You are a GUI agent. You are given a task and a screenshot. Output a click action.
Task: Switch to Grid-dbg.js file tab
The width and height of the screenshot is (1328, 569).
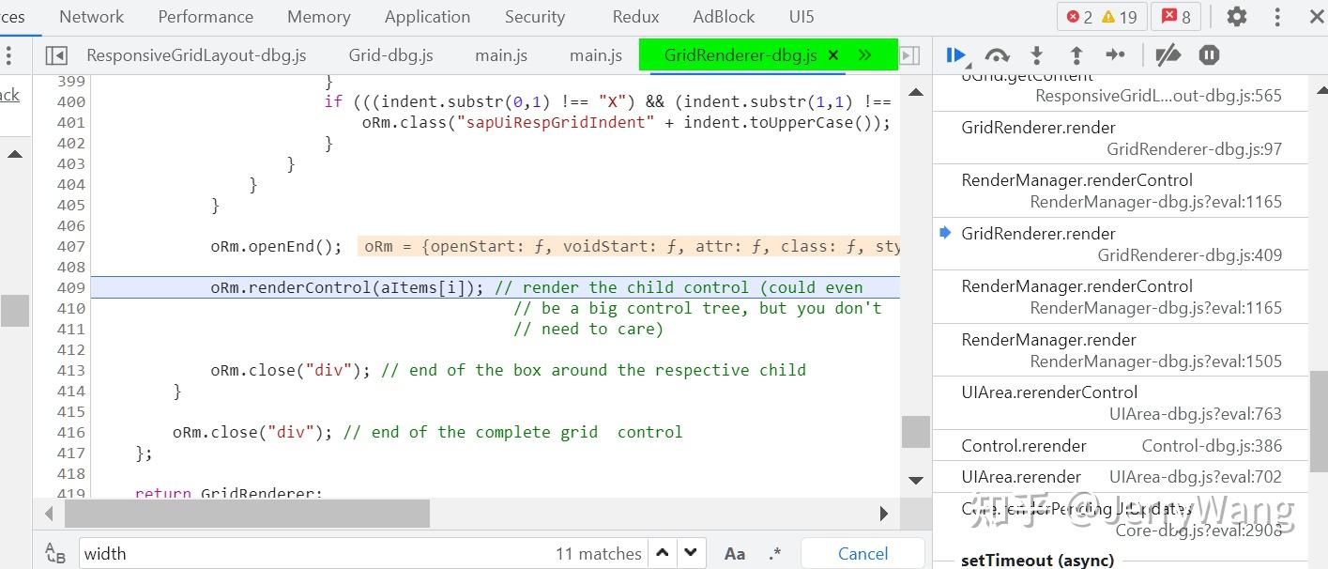[x=390, y=55]
